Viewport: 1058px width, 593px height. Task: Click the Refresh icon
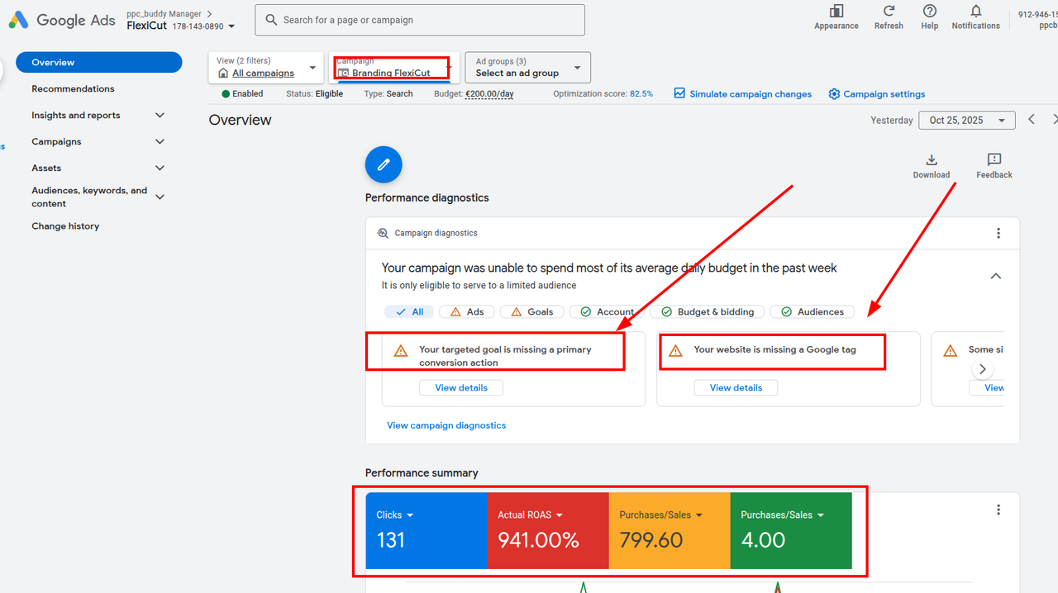(889, 11)
